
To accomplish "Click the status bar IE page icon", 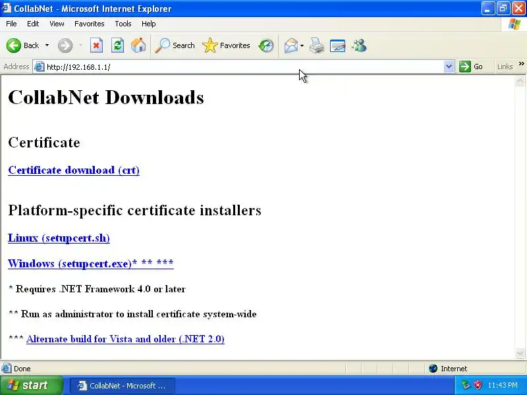I will (7, 369).
